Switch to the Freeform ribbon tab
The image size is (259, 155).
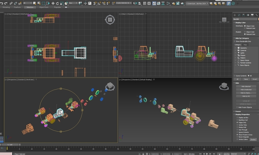(x=17, y=7)
